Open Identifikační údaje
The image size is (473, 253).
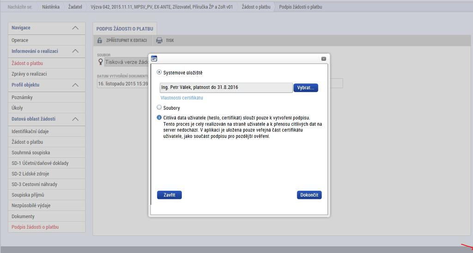point(47,131)
